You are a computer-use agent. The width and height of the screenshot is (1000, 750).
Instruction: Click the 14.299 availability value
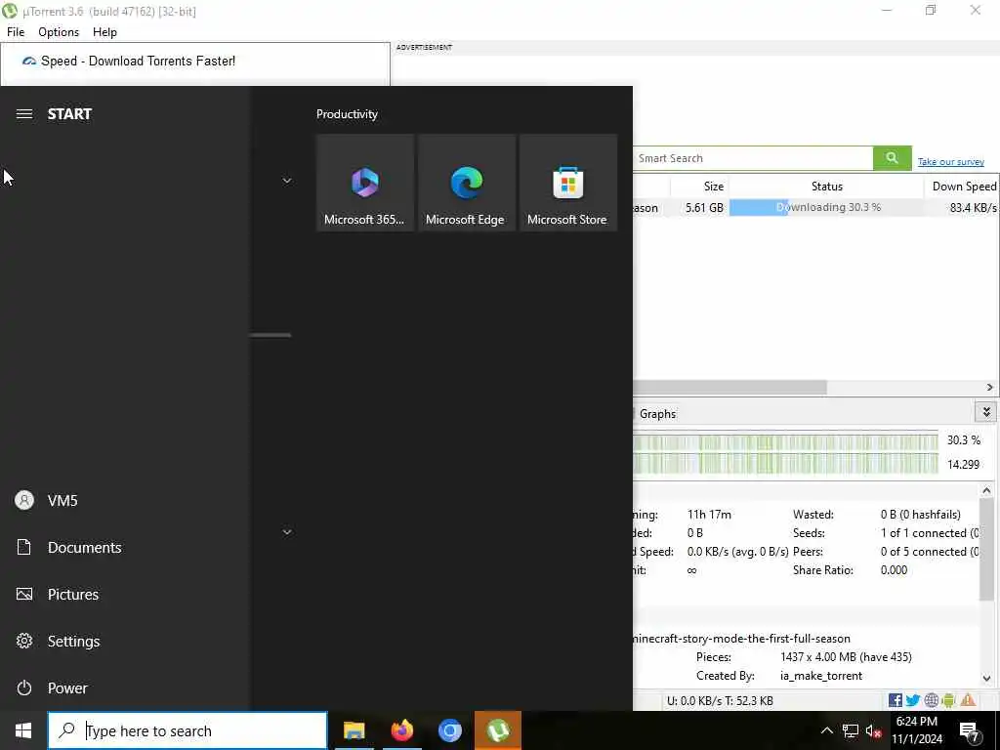pos(963,464)
